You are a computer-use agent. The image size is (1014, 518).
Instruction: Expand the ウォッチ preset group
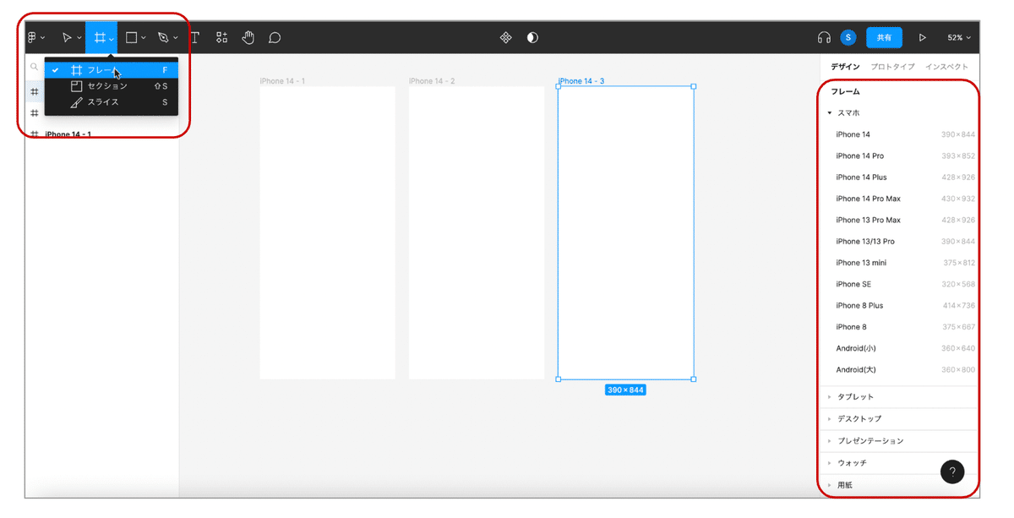click(830, 463)
